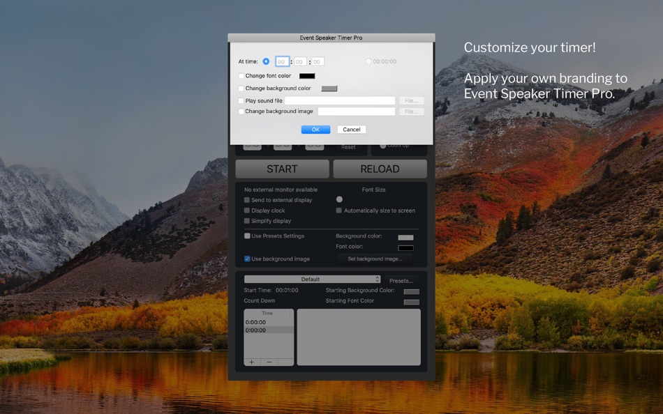Select the At time radio button

coord(266,61)
